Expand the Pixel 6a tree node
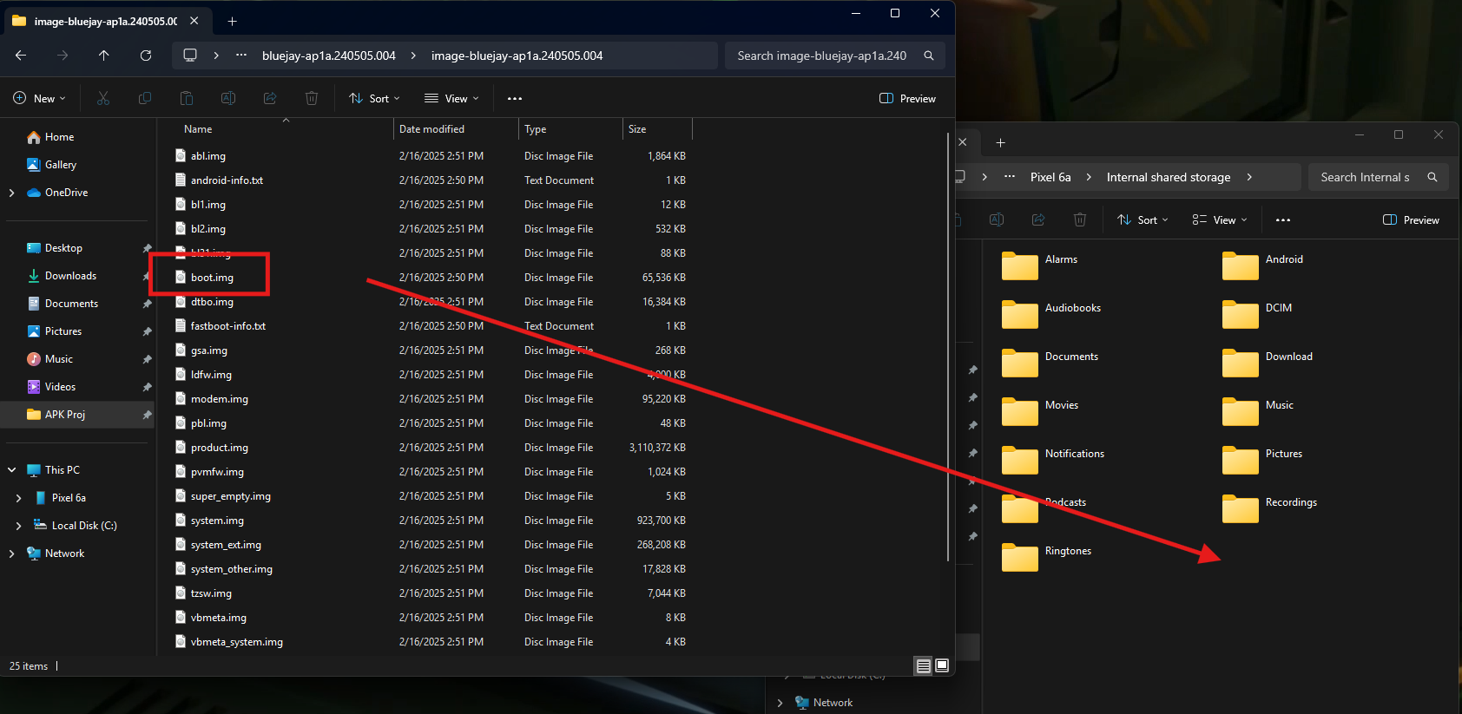 18,498
